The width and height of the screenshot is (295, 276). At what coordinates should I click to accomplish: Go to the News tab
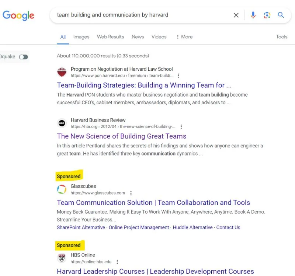click(138, 37)
